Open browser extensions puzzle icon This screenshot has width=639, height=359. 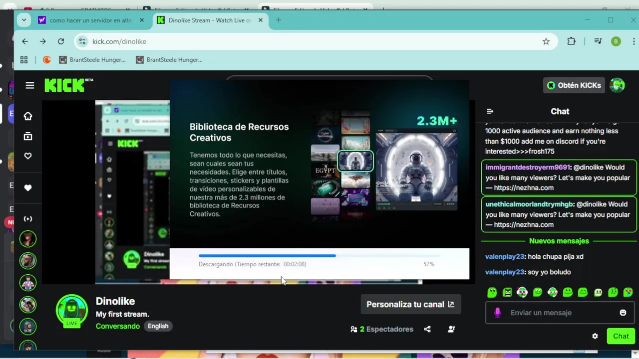point(572,41)
